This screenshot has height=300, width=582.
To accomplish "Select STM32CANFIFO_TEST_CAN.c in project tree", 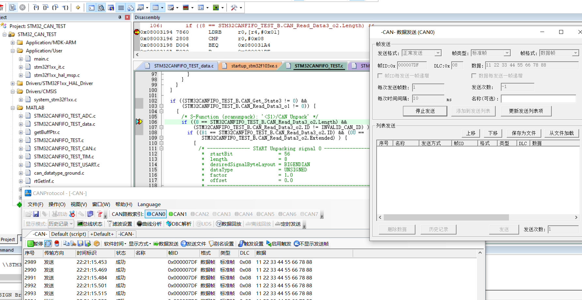I will click(x=65, y=148).
